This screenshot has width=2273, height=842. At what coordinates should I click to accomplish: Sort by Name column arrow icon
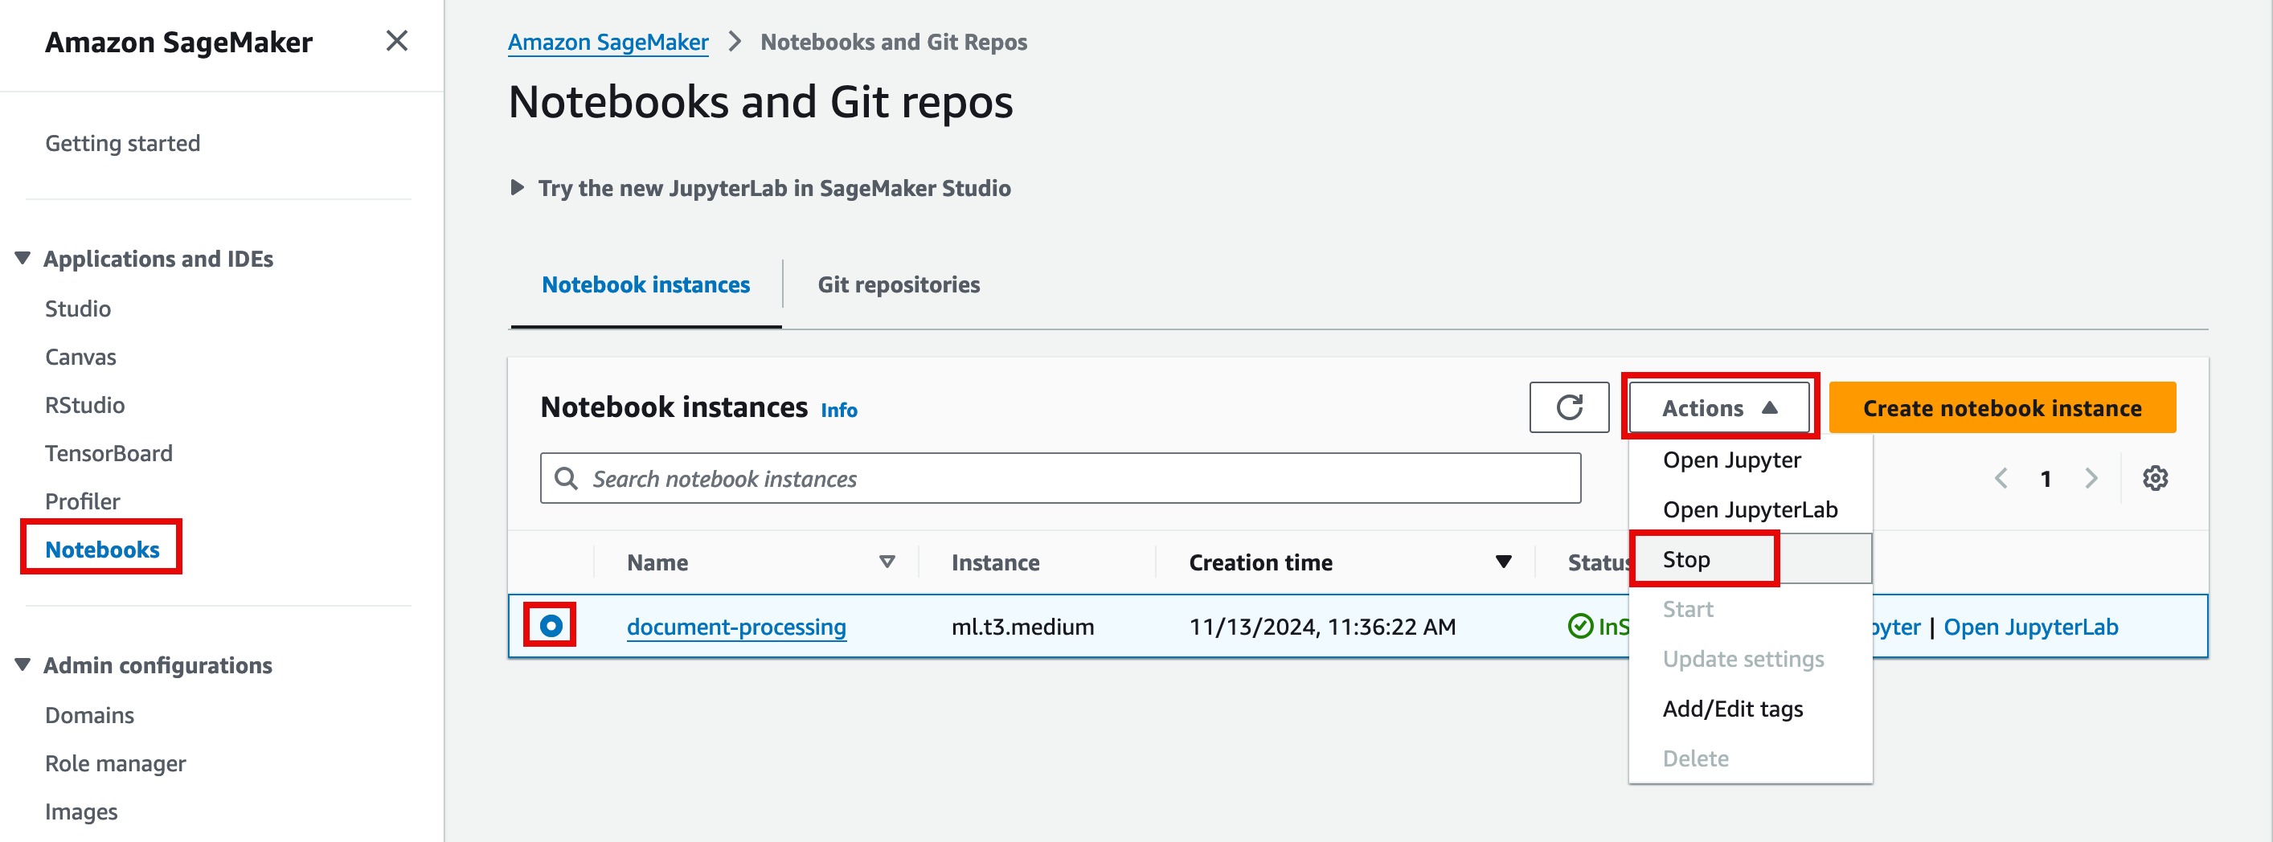[887, 562]
